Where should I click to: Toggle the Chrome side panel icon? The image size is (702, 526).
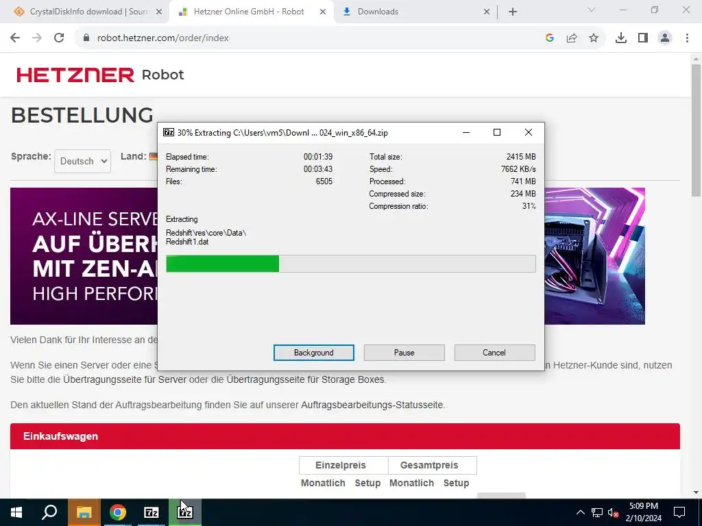point(643,38)
